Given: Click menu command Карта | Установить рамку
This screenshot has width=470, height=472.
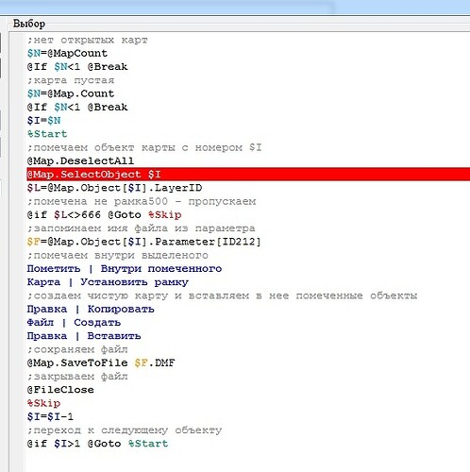Looking at the screenshot, I should click(108, 282).
